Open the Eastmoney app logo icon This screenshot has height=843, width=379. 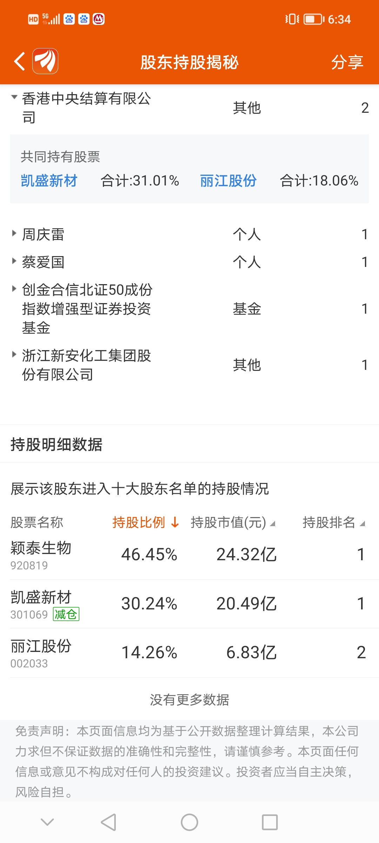[x=45, y=61]
